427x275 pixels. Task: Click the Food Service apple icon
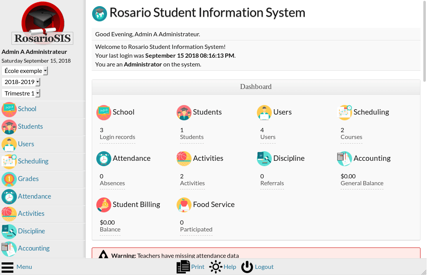point(184,205)
